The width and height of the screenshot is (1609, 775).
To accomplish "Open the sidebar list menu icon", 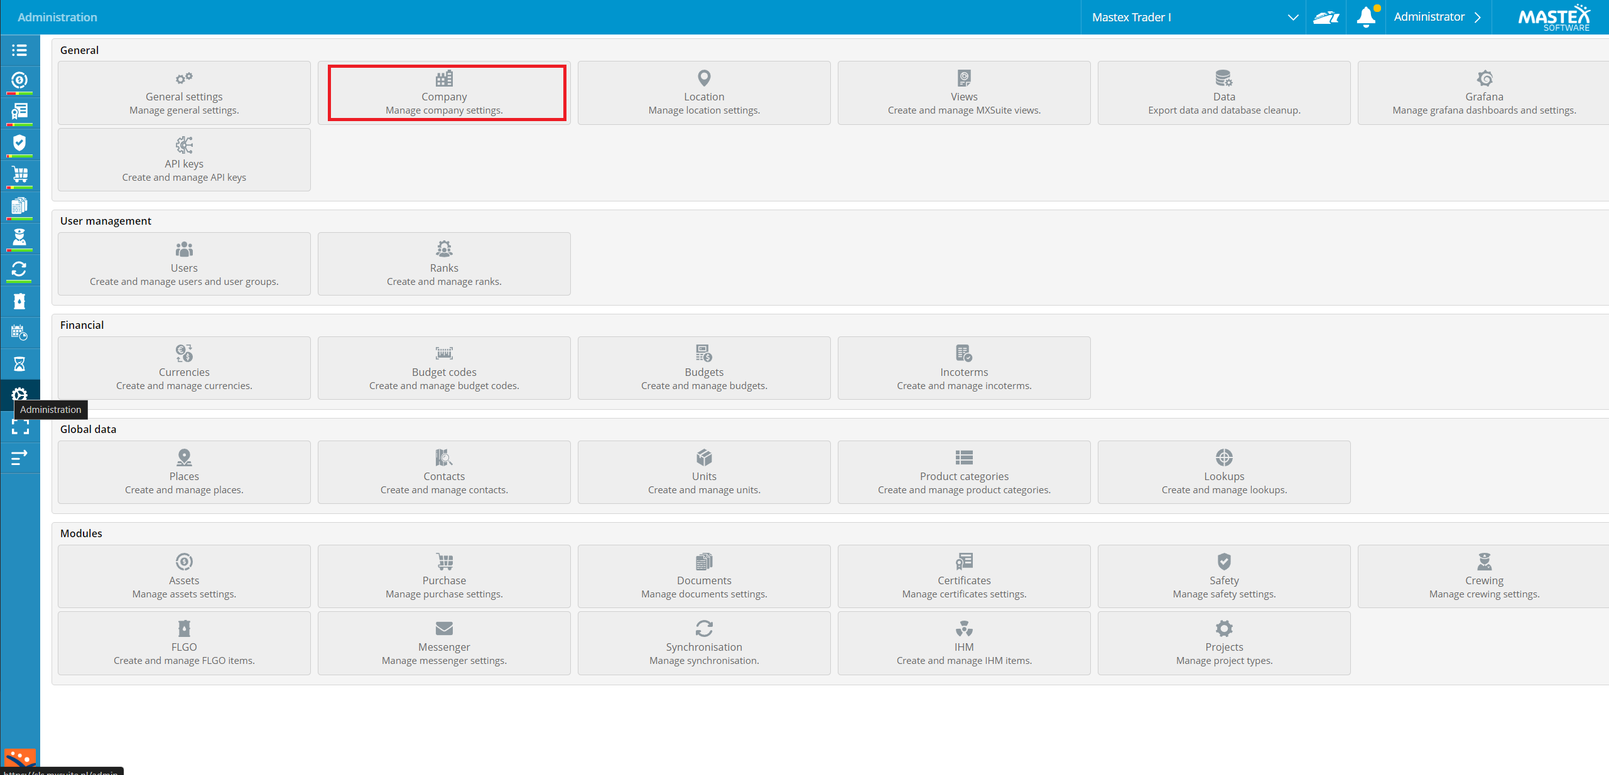I will pyautogui.click(x=19, y=50).
